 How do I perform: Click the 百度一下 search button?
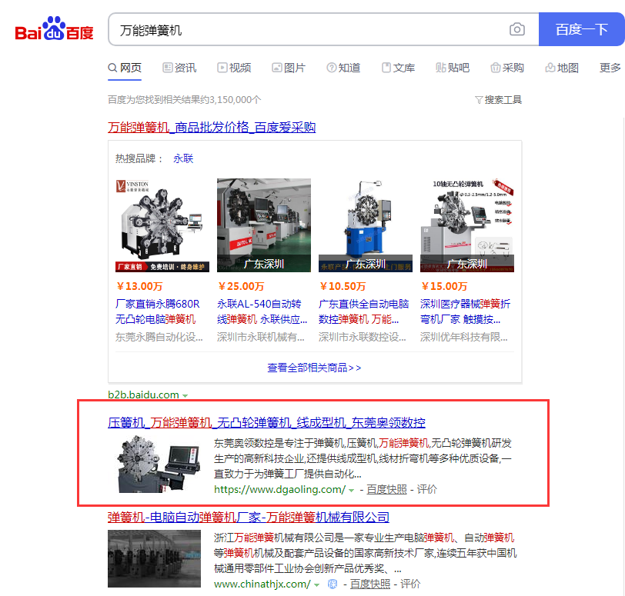[x=581, y=30]
